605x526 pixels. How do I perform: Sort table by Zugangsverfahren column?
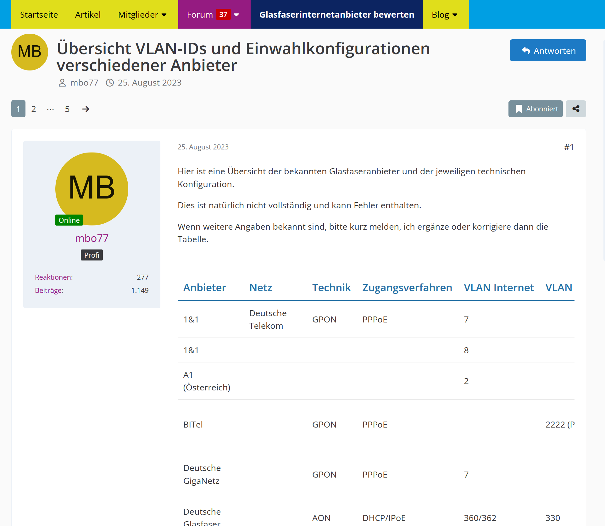[x=407, y=288]
